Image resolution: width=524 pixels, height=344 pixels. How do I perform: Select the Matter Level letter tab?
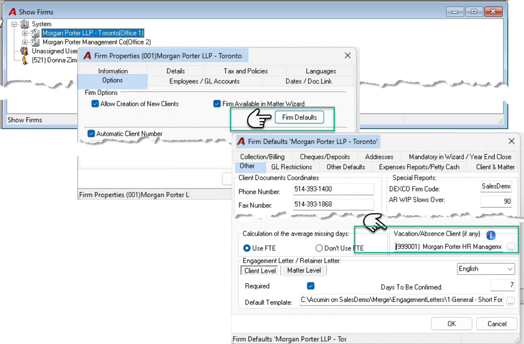click(x=304, y=270)
